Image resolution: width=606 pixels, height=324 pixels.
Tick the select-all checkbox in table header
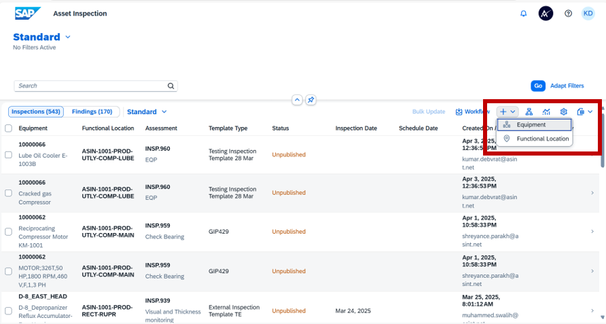(x=9, y=128)
